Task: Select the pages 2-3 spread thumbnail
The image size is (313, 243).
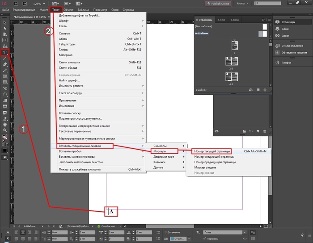Action: pos(232,63)
